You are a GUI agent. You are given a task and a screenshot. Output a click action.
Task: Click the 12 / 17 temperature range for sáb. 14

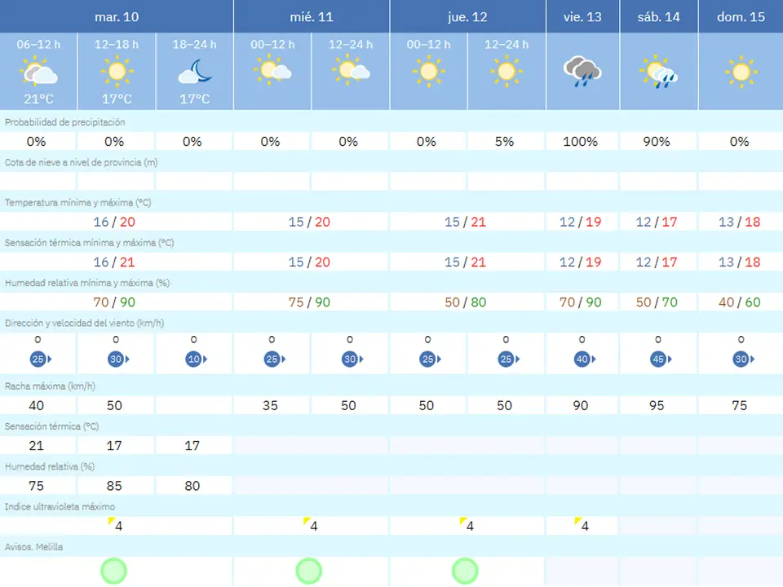(657, 222)
